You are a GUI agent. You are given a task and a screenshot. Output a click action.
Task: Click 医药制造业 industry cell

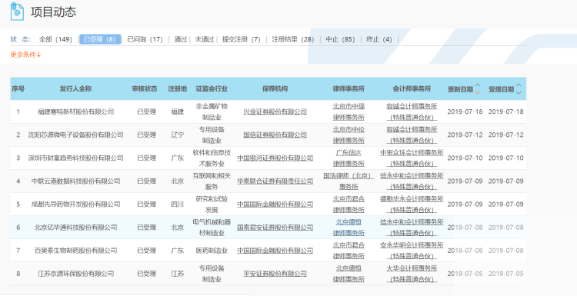pos(212,251)
